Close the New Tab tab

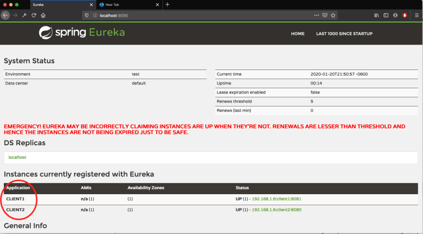tap(157, 5)
